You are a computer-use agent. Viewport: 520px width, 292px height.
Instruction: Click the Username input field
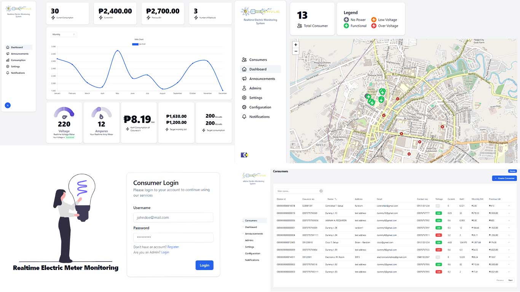click(173, 217)
